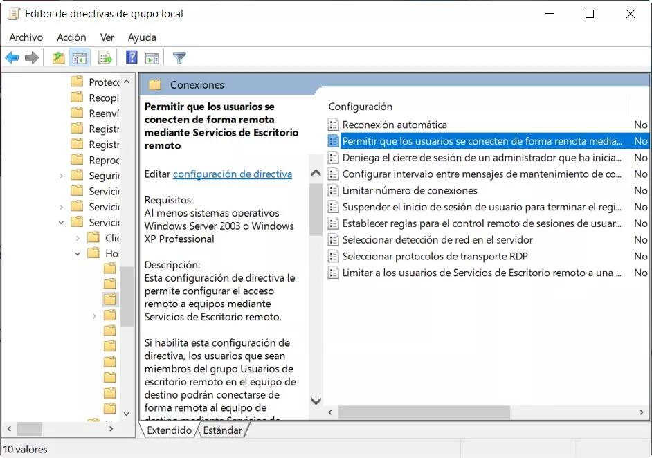Select the Reconexión automática policy
The image size is (652, 458).
tap(395, 125)
